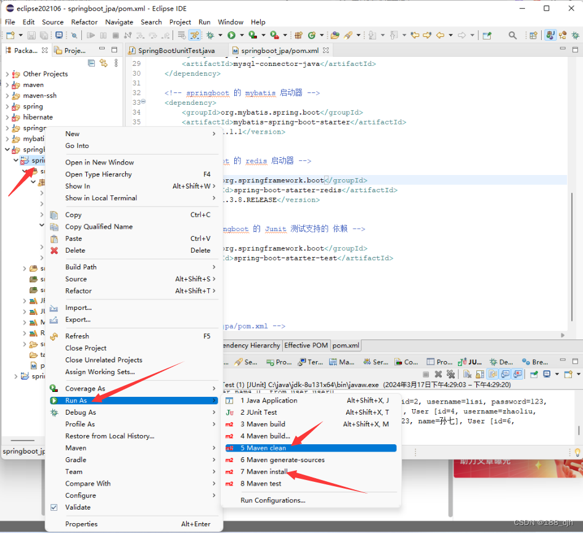The image size is (583, 533).
Task: Click the New file wizard toolbar icon
Action: coord(10,35)
